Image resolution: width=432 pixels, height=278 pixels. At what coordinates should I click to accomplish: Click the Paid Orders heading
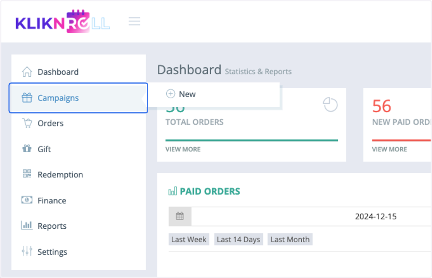click(210, 191)
